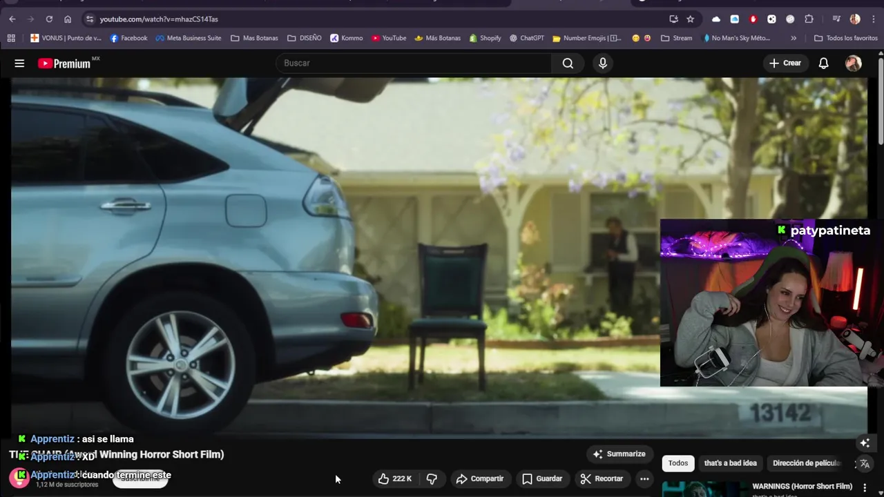This screenshot has width=884, height=497.
Task: Click the Compartir share button
Action: point(479,478)
